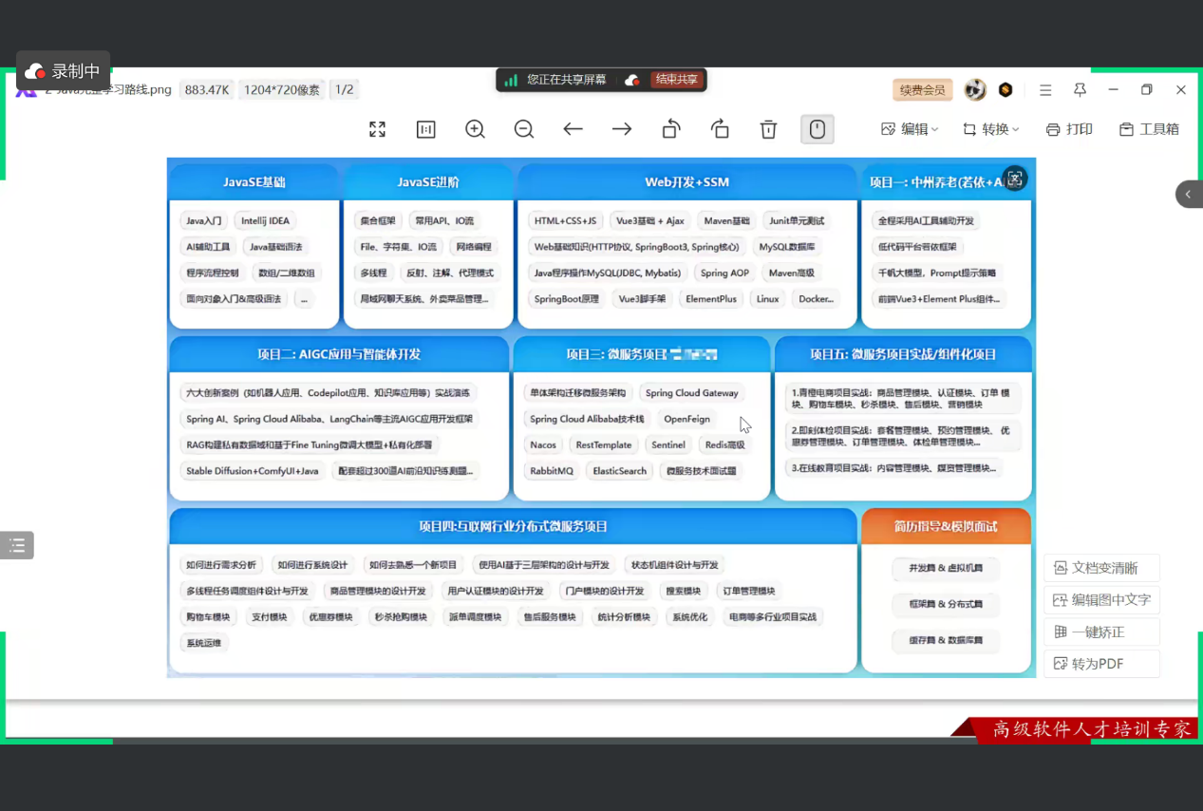Image resolution: width=1203 pixels, height=811 pixels.
Task: Go to next image with right arrow
Action: point(622,129)
